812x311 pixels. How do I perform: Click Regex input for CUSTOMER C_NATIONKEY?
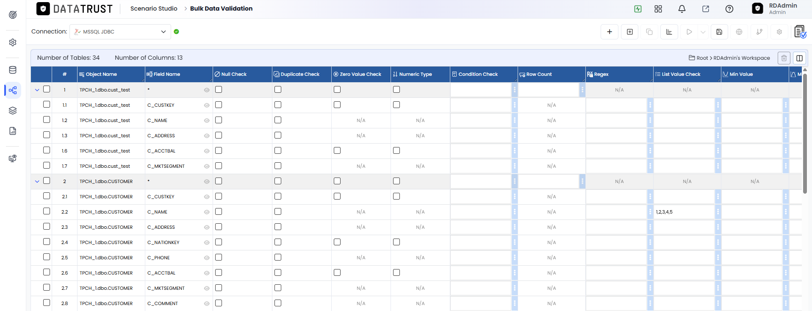point(616,242)
